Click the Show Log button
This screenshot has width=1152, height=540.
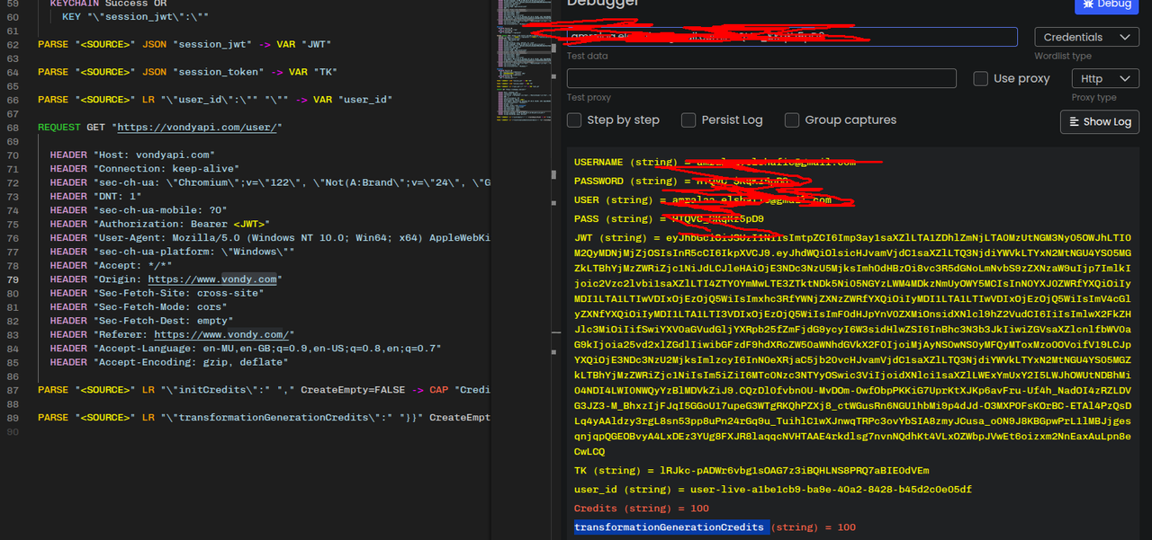click(1100, 121)
